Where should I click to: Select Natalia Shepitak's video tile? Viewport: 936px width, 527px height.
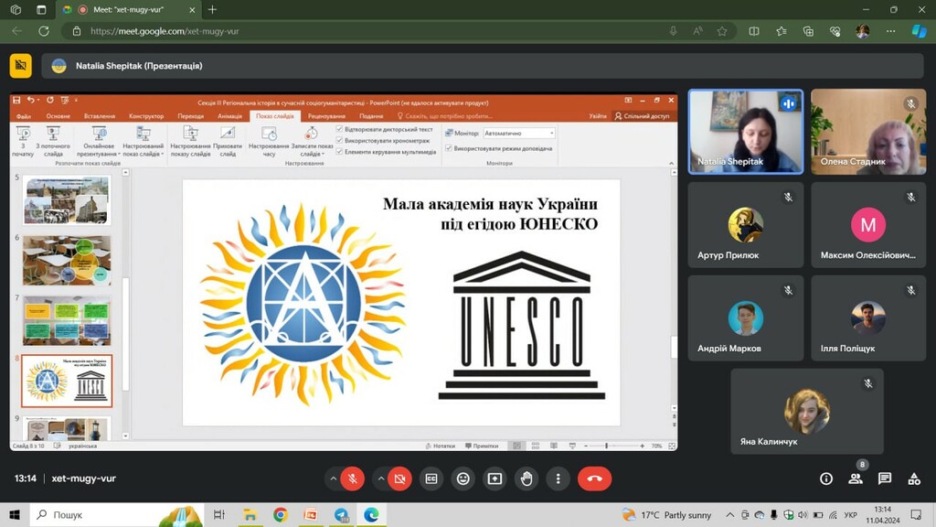tap(745, 131)
